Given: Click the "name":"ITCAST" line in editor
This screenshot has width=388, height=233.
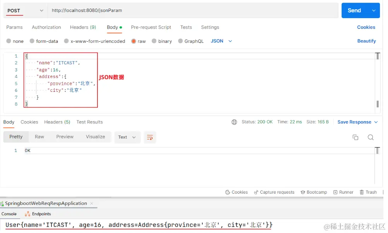Looking at the screenshot, I should pyautogui.click(x=58, y=63).
